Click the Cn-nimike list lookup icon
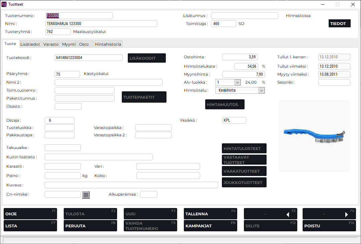The height and width of the screenshot is (244, 361). click(x=86, y=195)
